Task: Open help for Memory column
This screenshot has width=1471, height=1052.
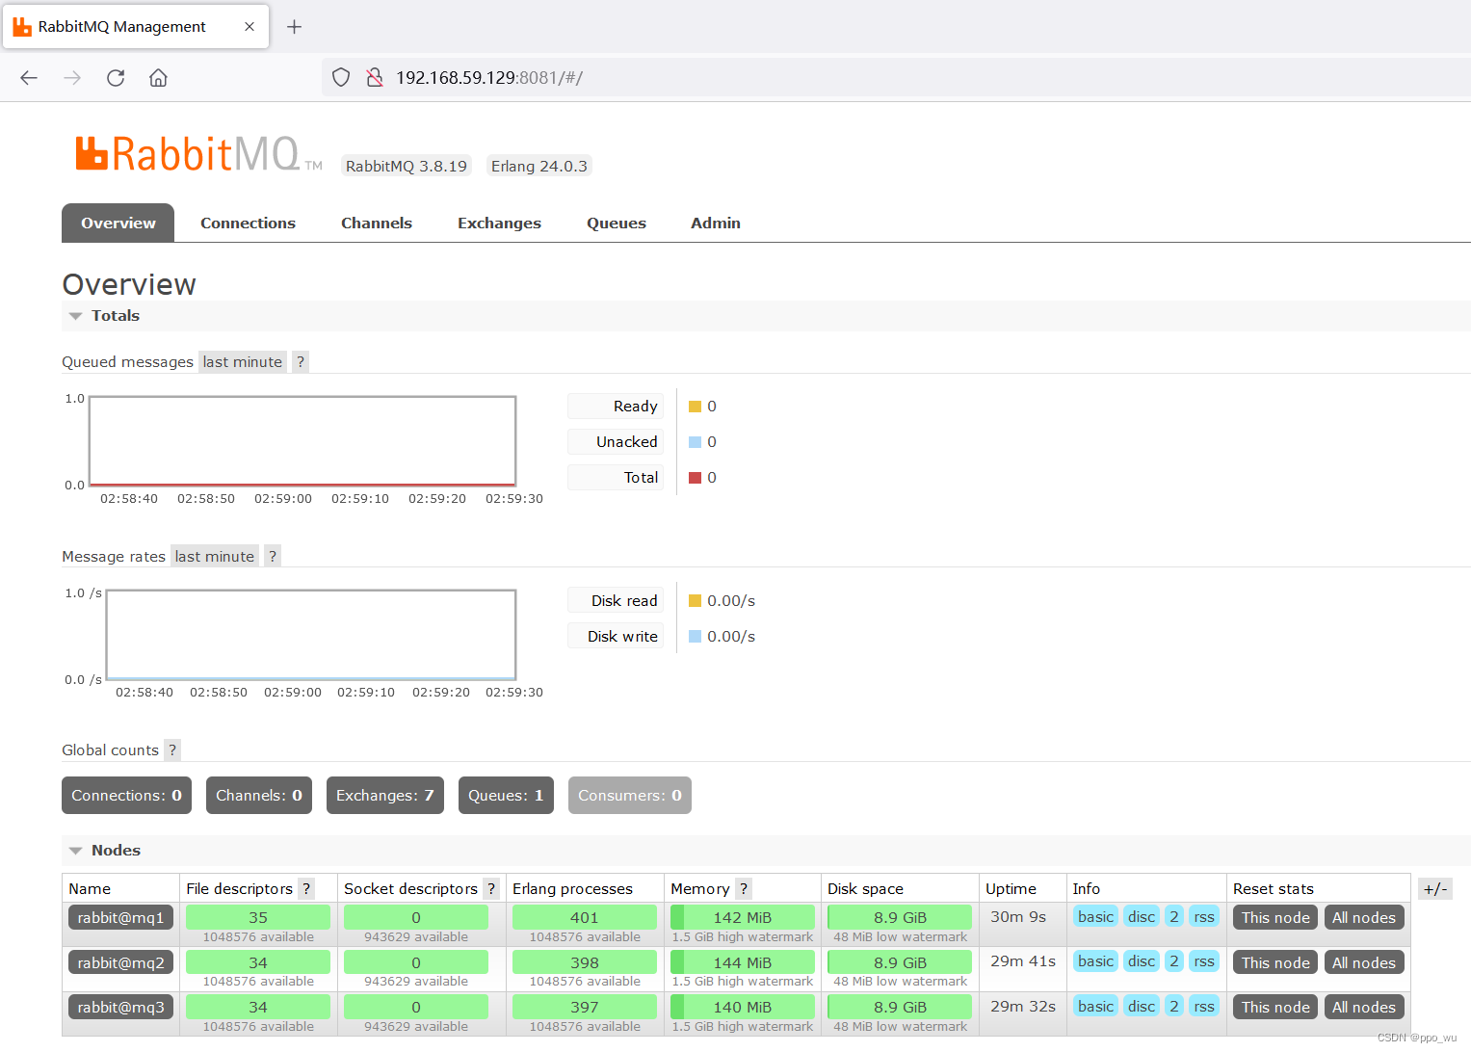Action: [x=744, y=889]
